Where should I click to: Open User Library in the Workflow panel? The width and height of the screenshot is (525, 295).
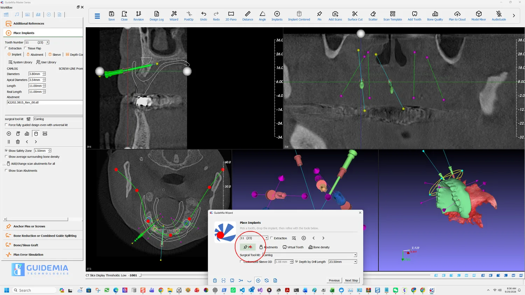pos(46,62)
